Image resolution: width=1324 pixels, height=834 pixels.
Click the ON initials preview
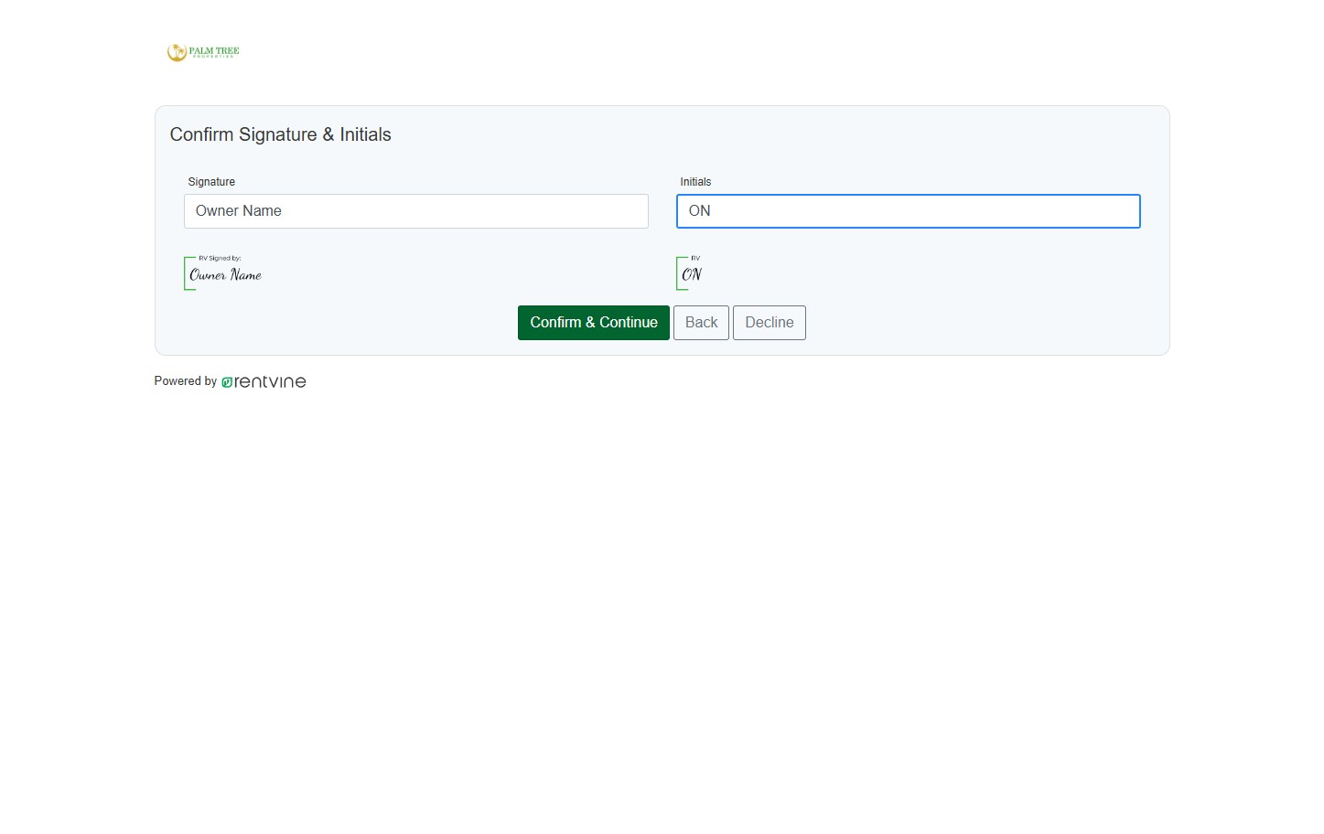[x=691, y=273]
